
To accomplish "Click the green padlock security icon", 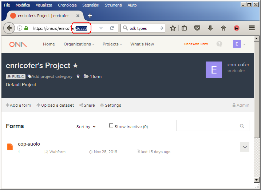I will pyautogui.click(x=26, y=28).
